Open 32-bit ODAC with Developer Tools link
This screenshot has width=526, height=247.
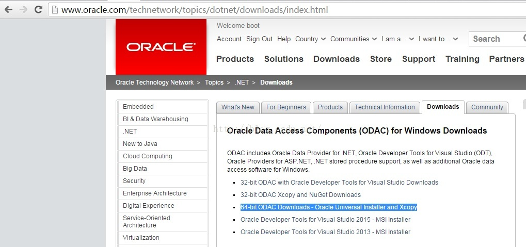339,183
